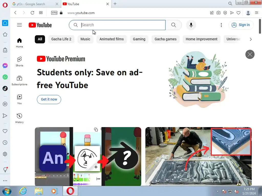Viewport: 262px width, 196px height.
Task: Open Opera sidebar home start page icon
Action: click(x=5, y=23)
